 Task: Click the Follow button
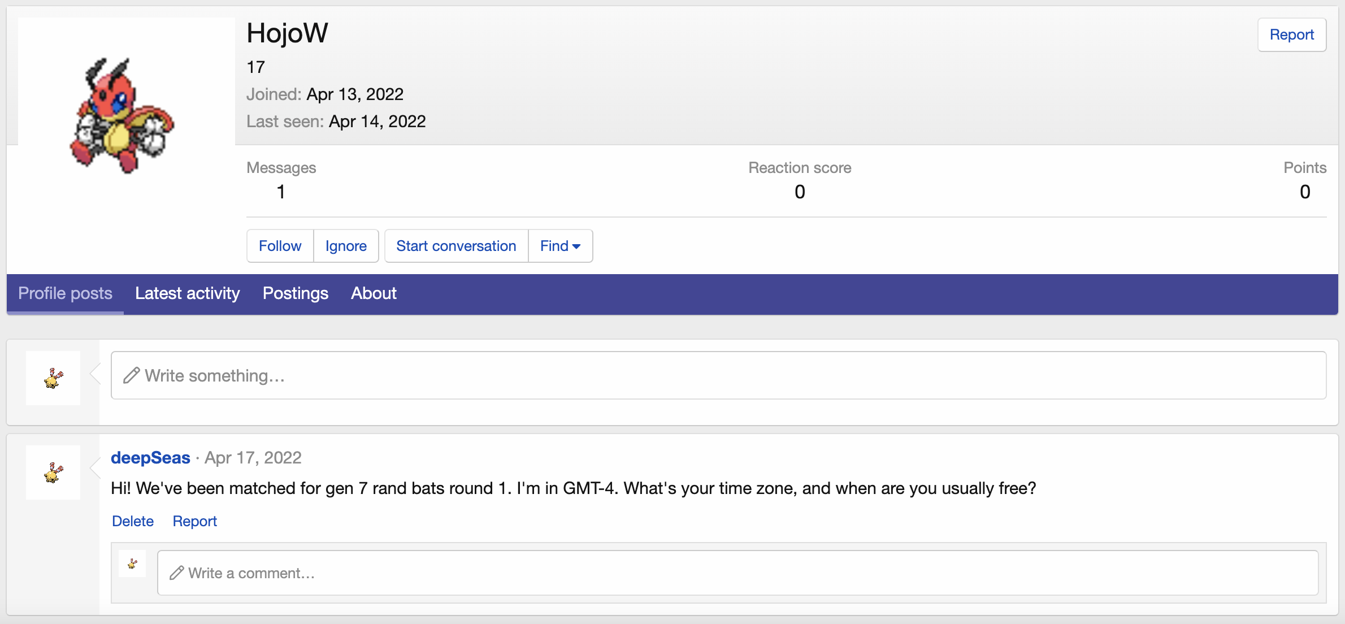280,246
